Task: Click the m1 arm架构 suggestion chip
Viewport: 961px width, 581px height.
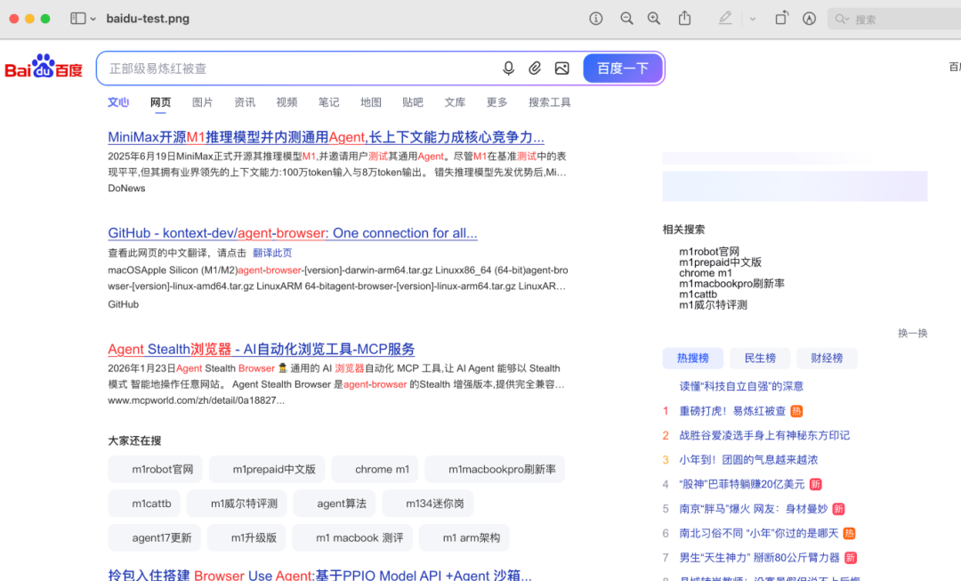Action: click(464, 537)
